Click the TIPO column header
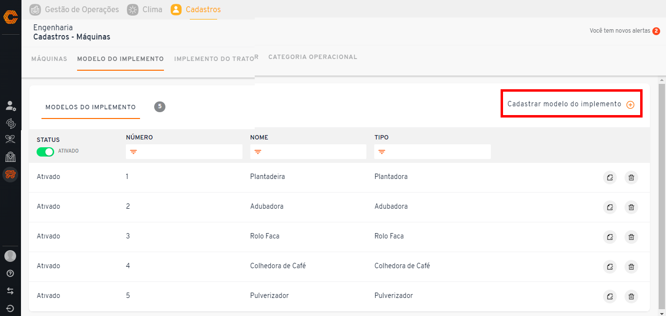The image size is (666, 316). (382, 138)
